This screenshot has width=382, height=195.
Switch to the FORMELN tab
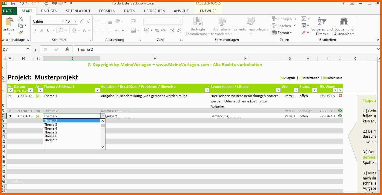pyautogui.click(x=107, y=11)
